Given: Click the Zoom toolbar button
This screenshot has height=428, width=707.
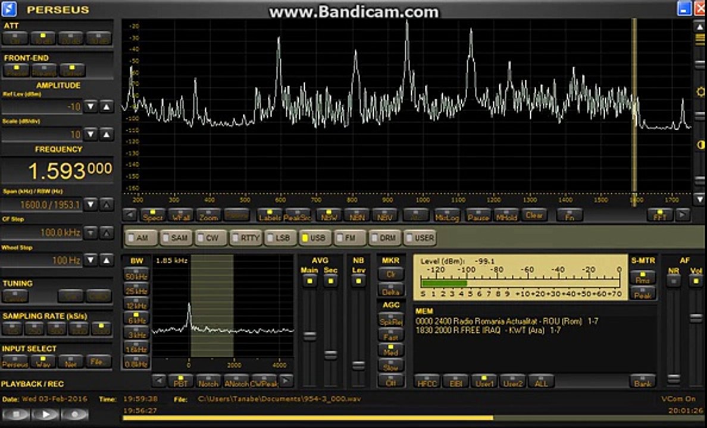Looking at the screenshot, I should (x=209, y=215).
